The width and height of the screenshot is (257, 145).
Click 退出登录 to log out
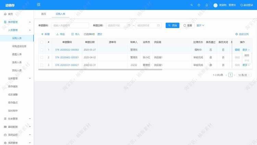click(x=246, y=5)
